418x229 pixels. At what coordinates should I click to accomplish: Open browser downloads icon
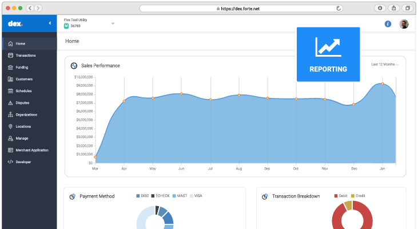(x=380, y=8)
